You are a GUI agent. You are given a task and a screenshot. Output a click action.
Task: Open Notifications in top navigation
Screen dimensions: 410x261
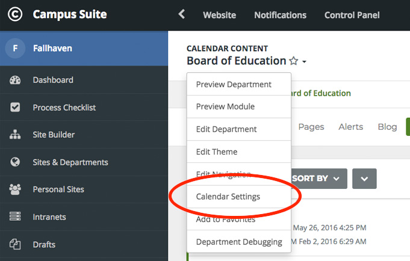[281, 15]
